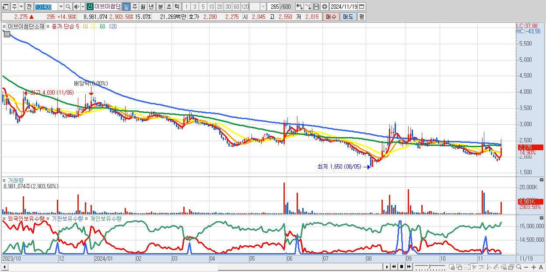Toggle the price panel square marker before 이브이첨단소재
Image resolution: width=546 pixels, height=272 pixels.
tap(5, 26)
